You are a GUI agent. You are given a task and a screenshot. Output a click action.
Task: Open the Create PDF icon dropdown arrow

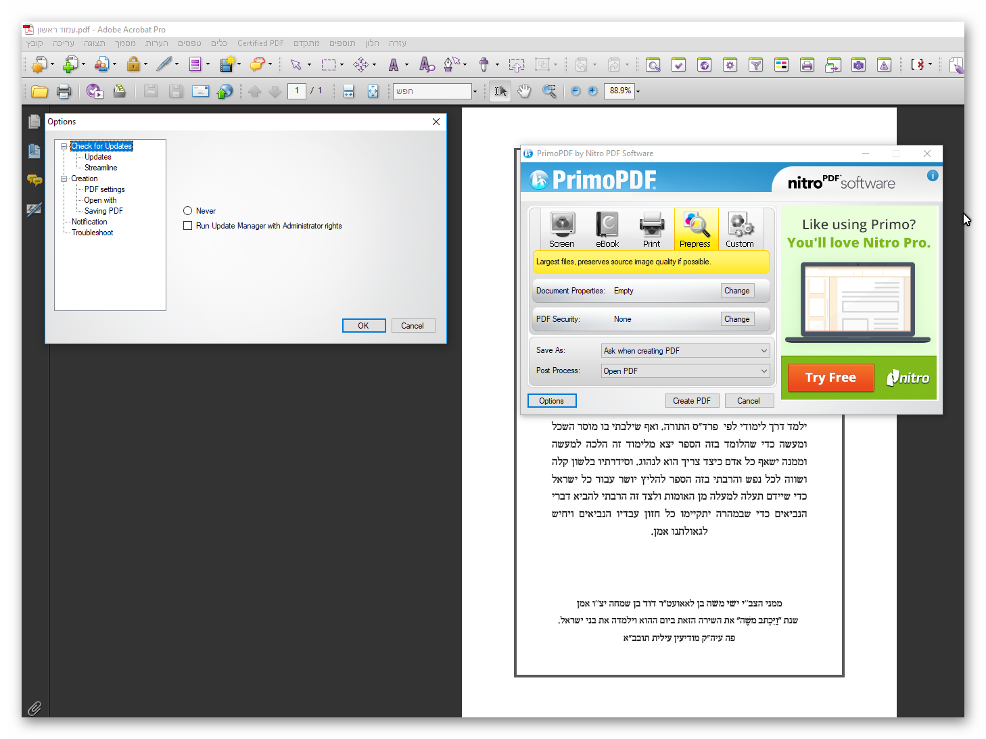point(52,65)
